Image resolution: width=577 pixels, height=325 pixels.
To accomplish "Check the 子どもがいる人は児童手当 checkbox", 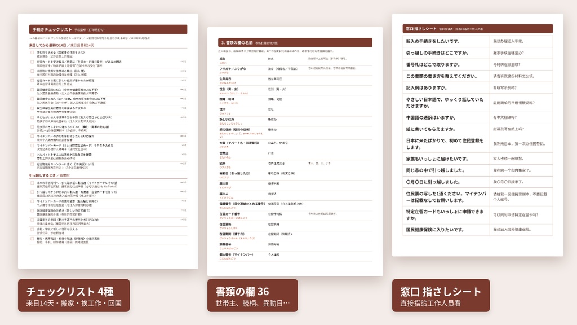I will [32, 118].
